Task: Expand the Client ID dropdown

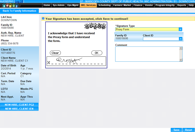Action: point(181,39)
